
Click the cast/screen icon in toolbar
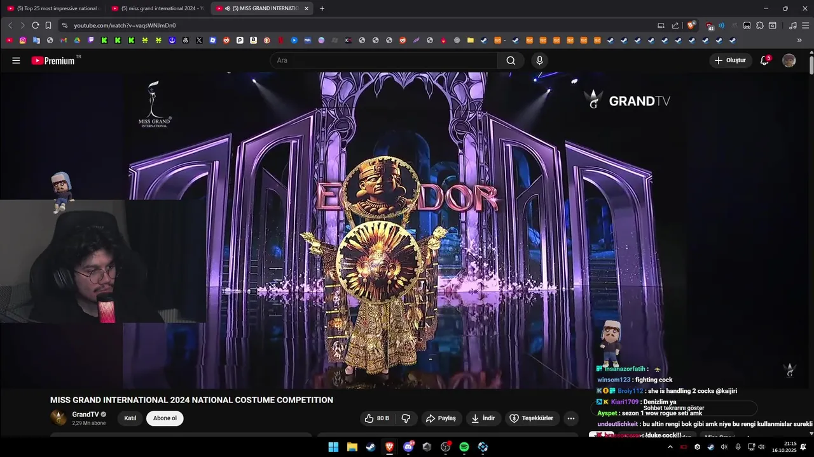pos(661,25)
